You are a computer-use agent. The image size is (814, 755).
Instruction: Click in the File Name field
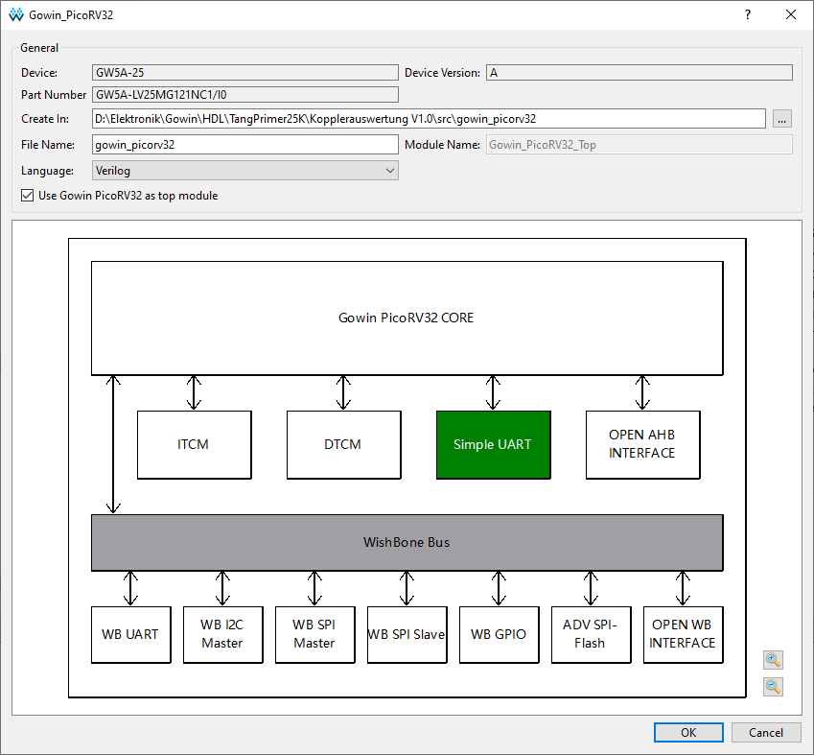(245, 145)
